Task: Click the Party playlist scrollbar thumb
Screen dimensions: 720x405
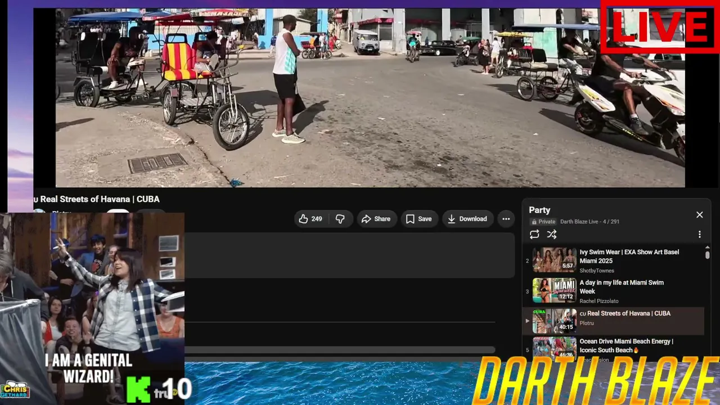Action: [x=707, y=255]
